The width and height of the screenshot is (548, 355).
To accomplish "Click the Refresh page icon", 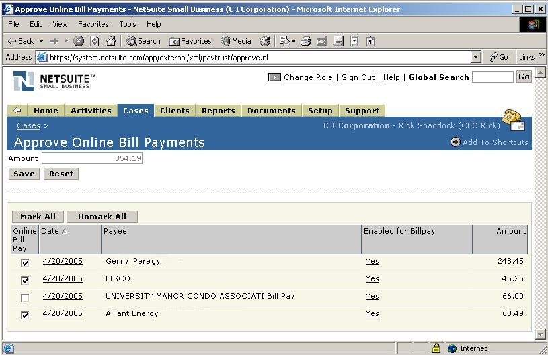I will click(x=95, y=41).
